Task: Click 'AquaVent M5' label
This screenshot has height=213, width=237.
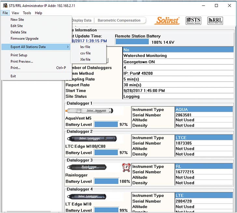Action: pos(78,118)
